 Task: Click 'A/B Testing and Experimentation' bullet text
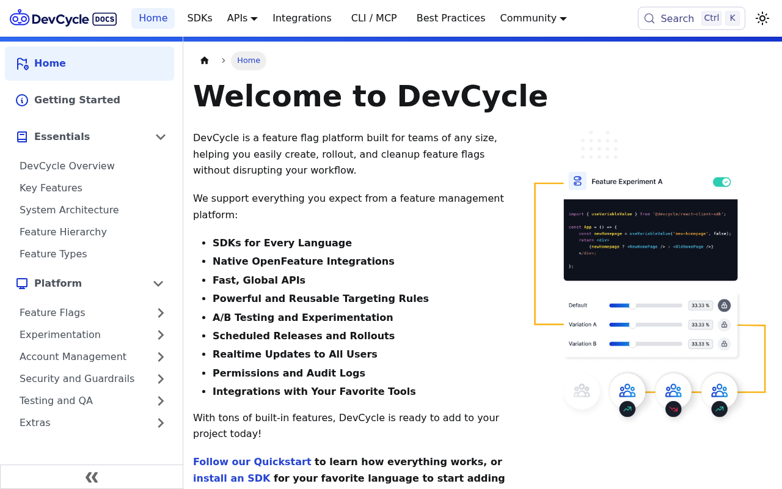[x=303, y=318]
